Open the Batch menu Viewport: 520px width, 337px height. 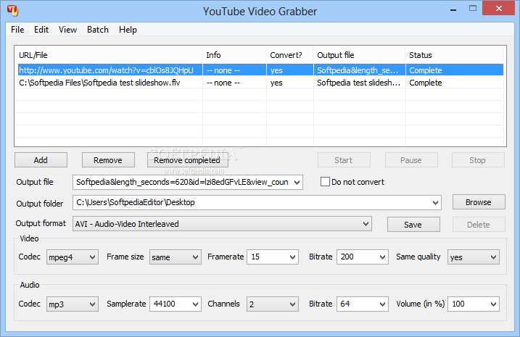coord(97,30)
